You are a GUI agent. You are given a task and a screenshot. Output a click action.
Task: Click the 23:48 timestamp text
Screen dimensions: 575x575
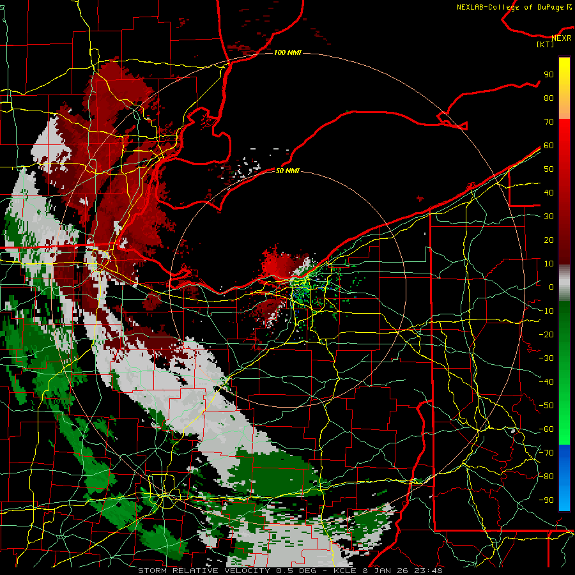click(x=428, y=571)
